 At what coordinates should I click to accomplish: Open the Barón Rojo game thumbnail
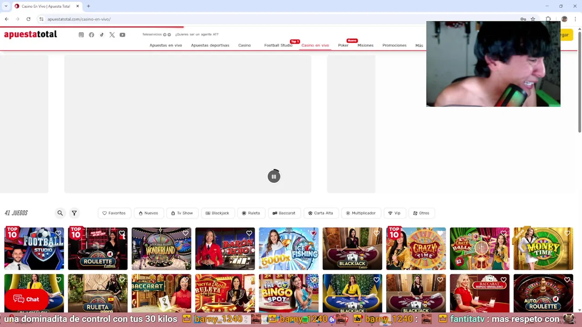[225, 249]
